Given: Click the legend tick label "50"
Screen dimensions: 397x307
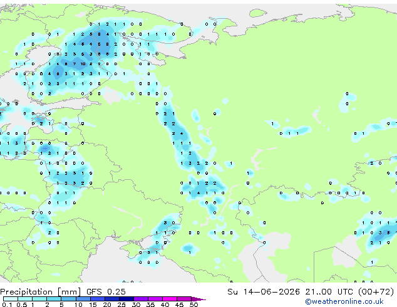Looking at the screenshot, I should coord(193,304).
